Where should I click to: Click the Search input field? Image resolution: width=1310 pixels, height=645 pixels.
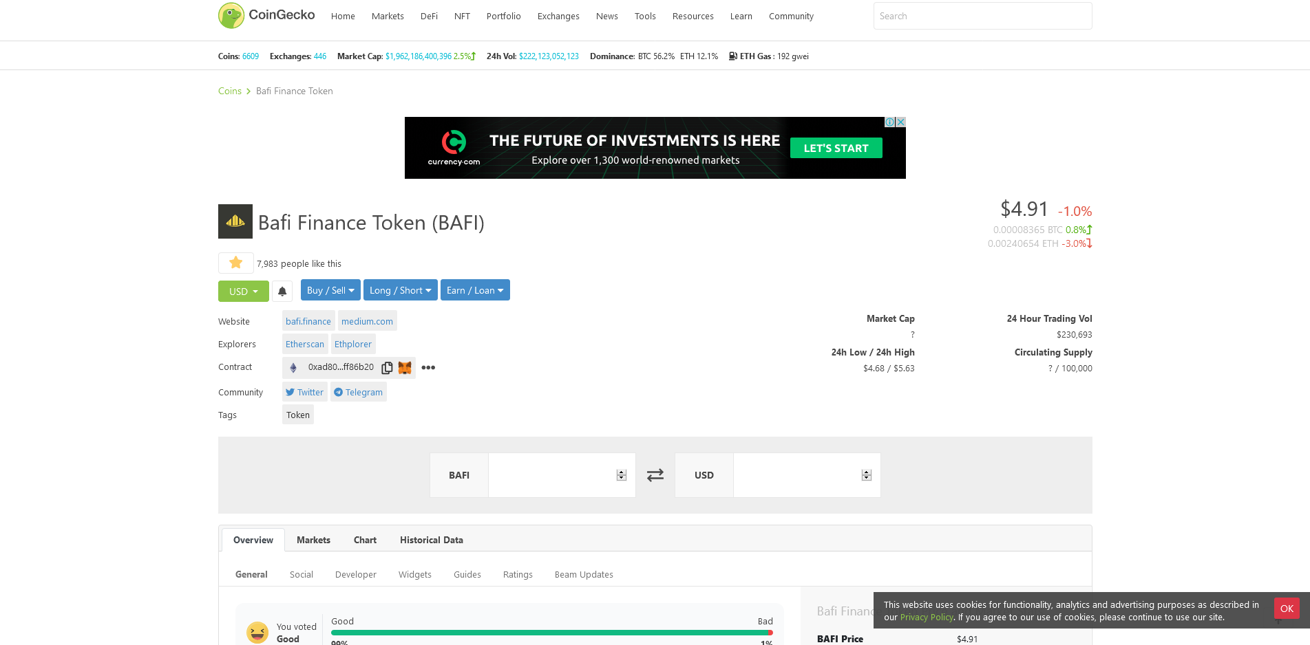point(983,16)
